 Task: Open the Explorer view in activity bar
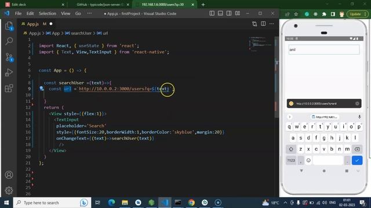9,25
